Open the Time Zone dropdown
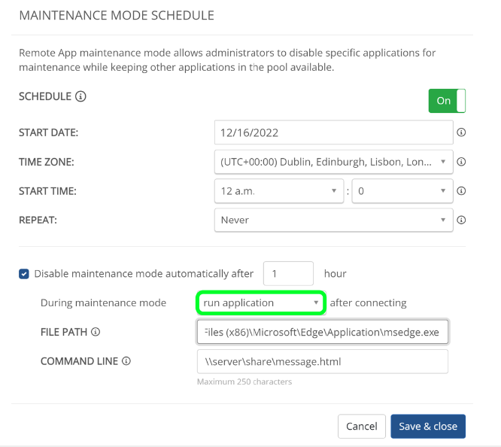The height and width of the screenshot is (447, 501). coord(333,162)
